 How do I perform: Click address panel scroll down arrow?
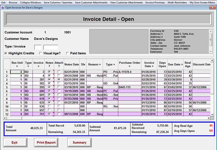pos(211,51)
